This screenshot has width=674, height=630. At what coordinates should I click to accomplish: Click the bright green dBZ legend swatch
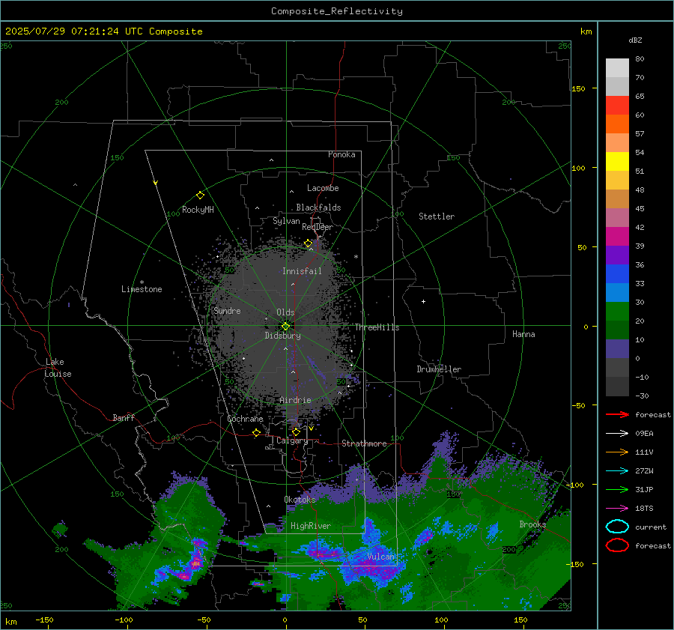(617, 312)
